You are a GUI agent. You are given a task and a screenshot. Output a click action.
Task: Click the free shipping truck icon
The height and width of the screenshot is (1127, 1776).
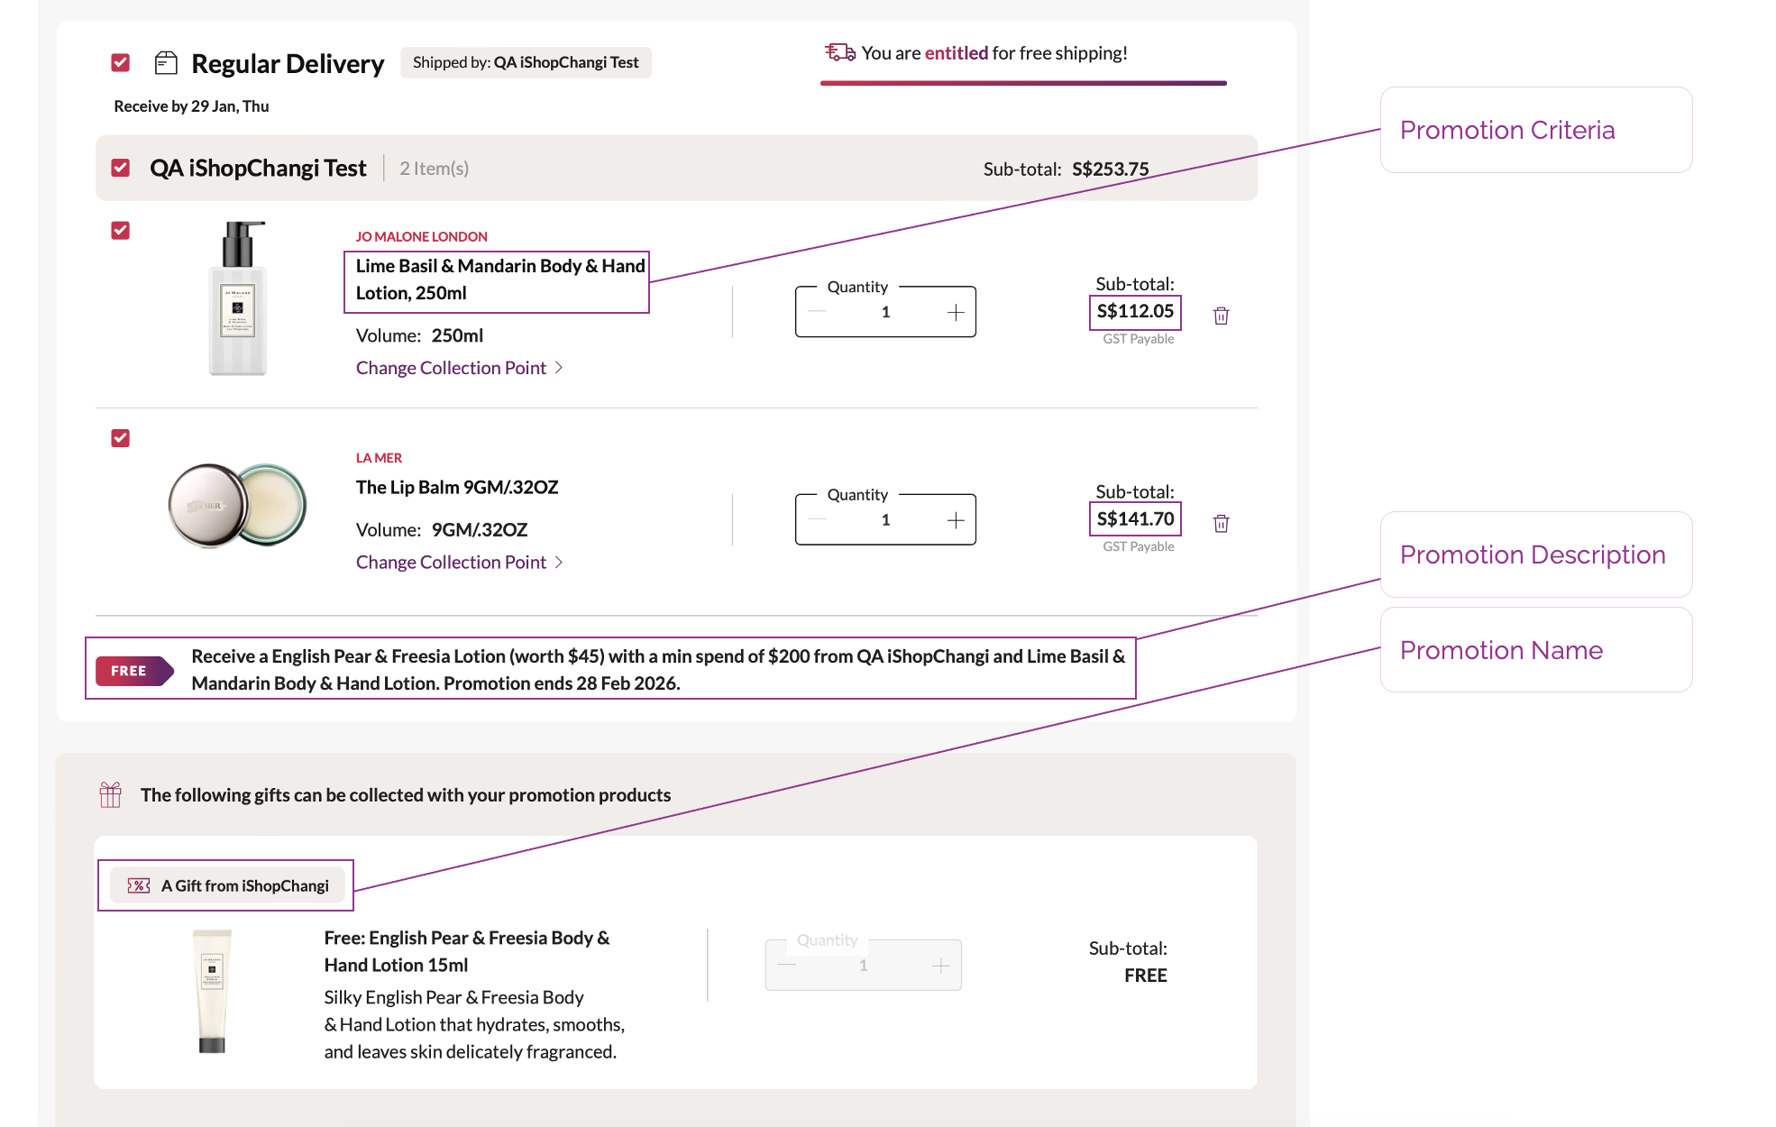click(x=839, y=53)
